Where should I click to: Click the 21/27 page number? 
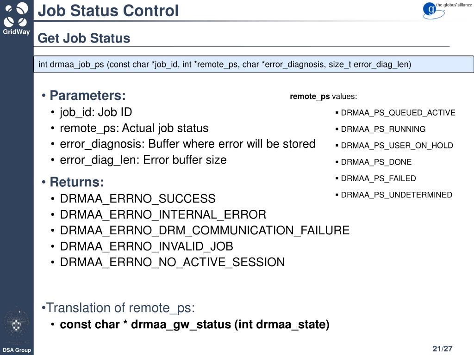(442, 349)
